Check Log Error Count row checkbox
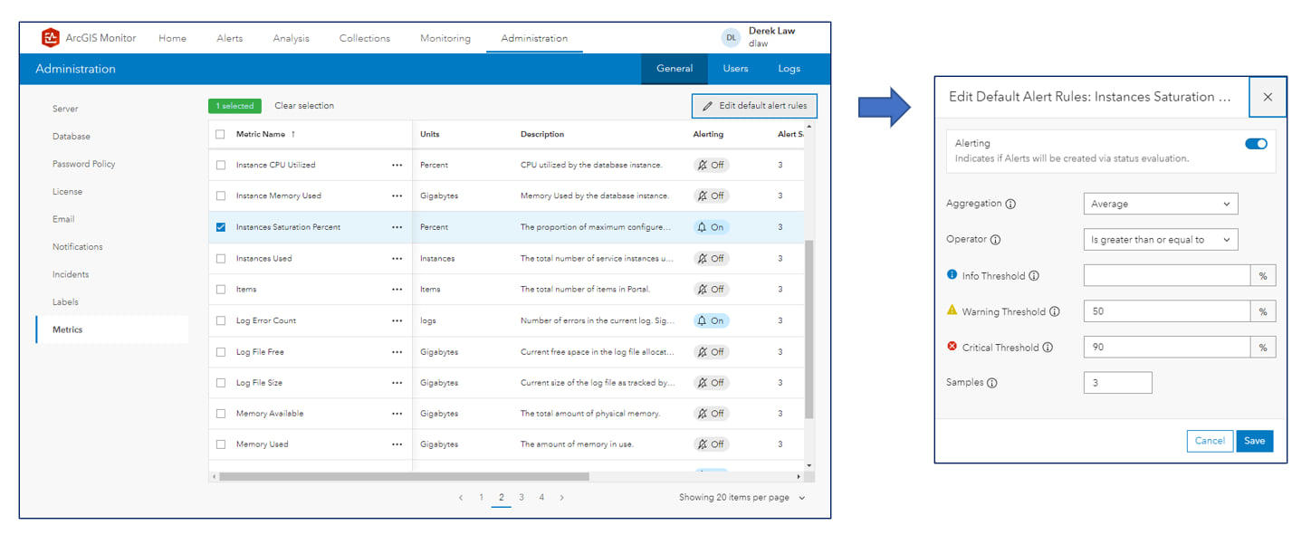Image resolution: width=1311 pixels, height=544 pixels. click(x=220, y=321)
